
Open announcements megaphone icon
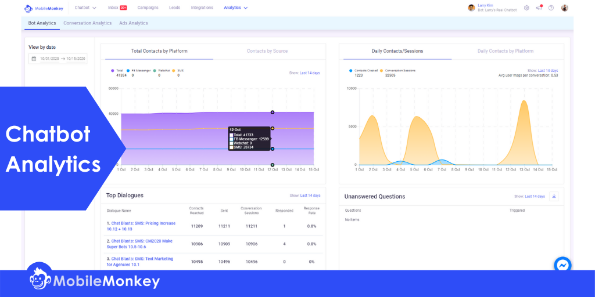point(539,8)
